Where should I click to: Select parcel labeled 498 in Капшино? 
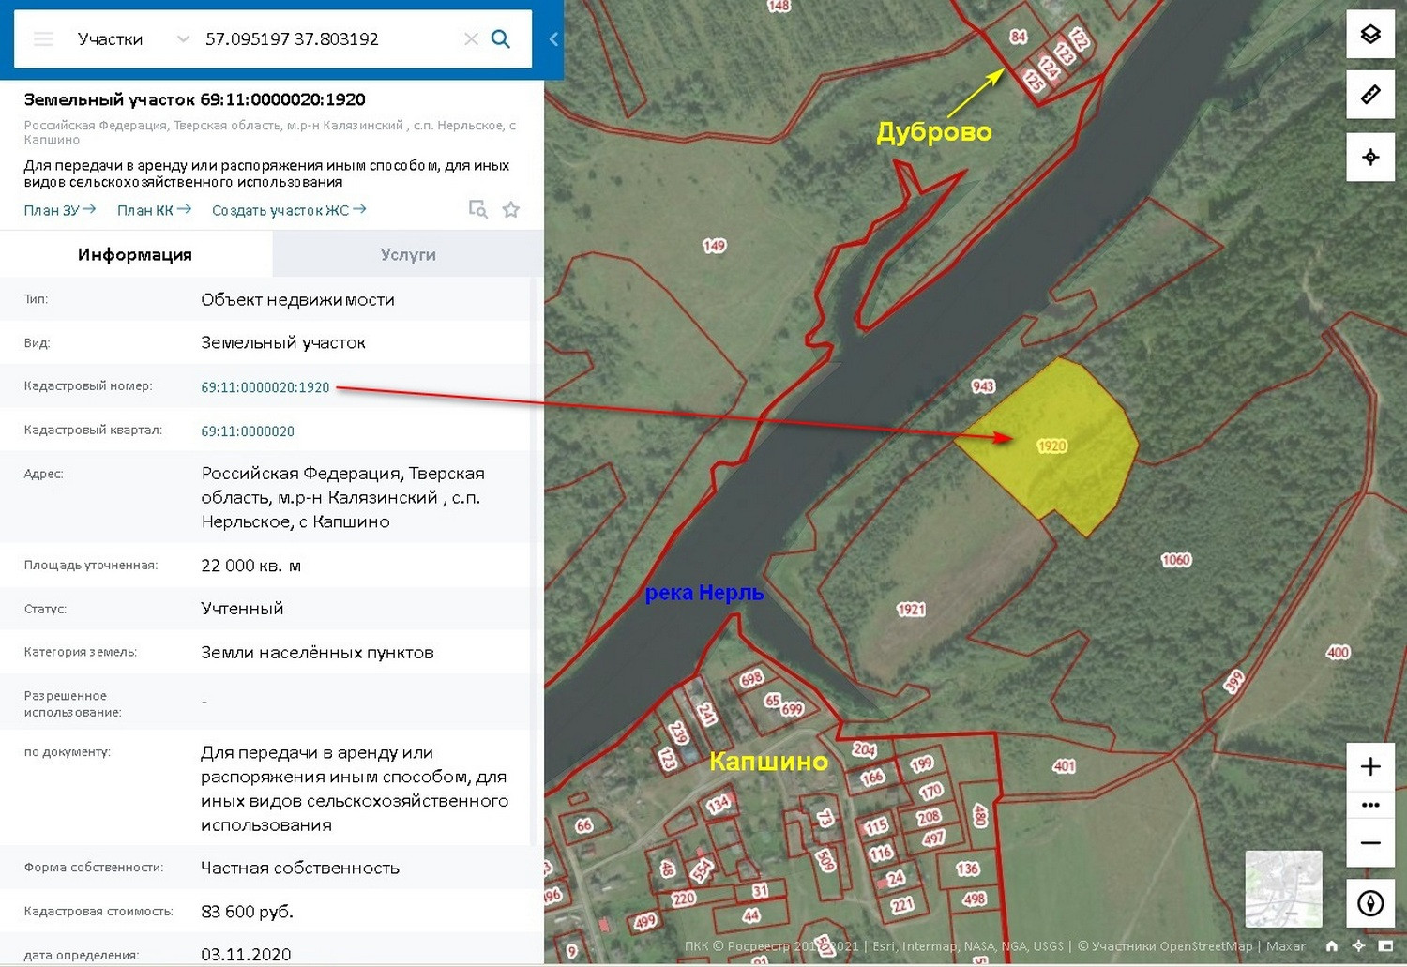point(974,899)
